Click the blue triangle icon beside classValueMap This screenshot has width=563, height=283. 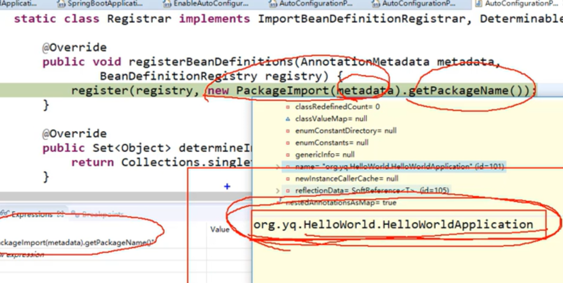click(x=288, y=119)
